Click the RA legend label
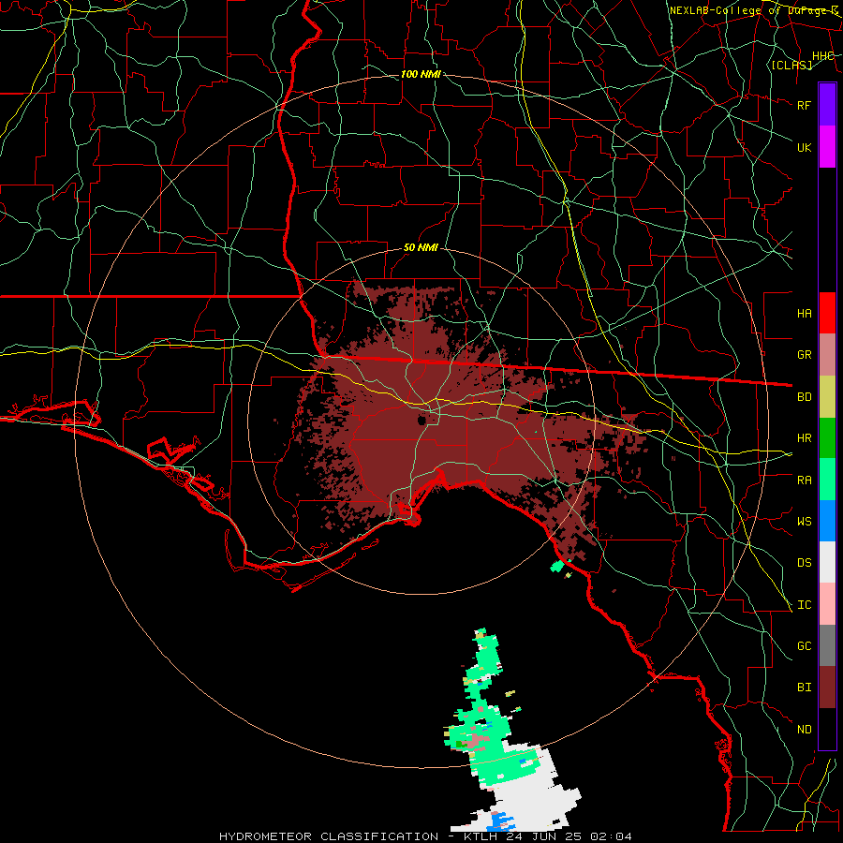The width and height of the screenshot is (843, 843). point(804,481)
